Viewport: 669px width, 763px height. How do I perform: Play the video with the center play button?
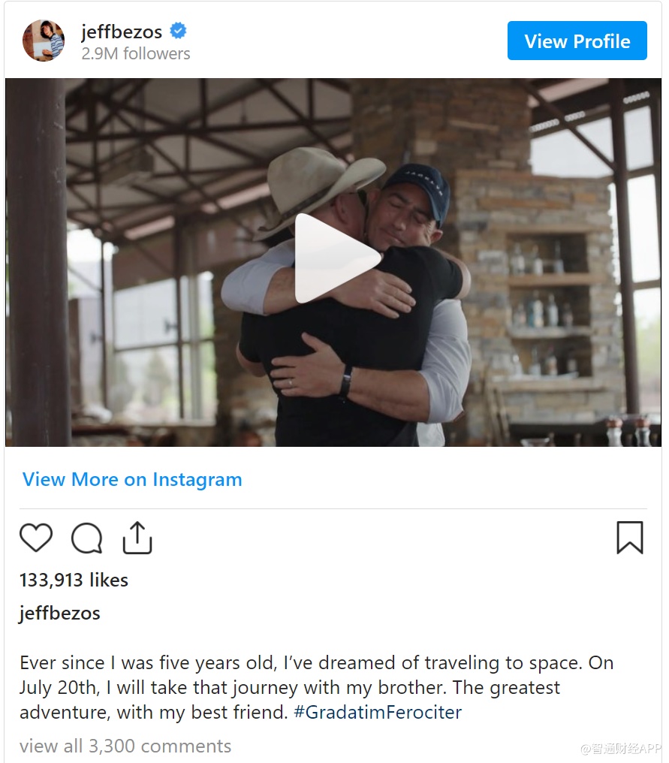click(x=334, y=259)
